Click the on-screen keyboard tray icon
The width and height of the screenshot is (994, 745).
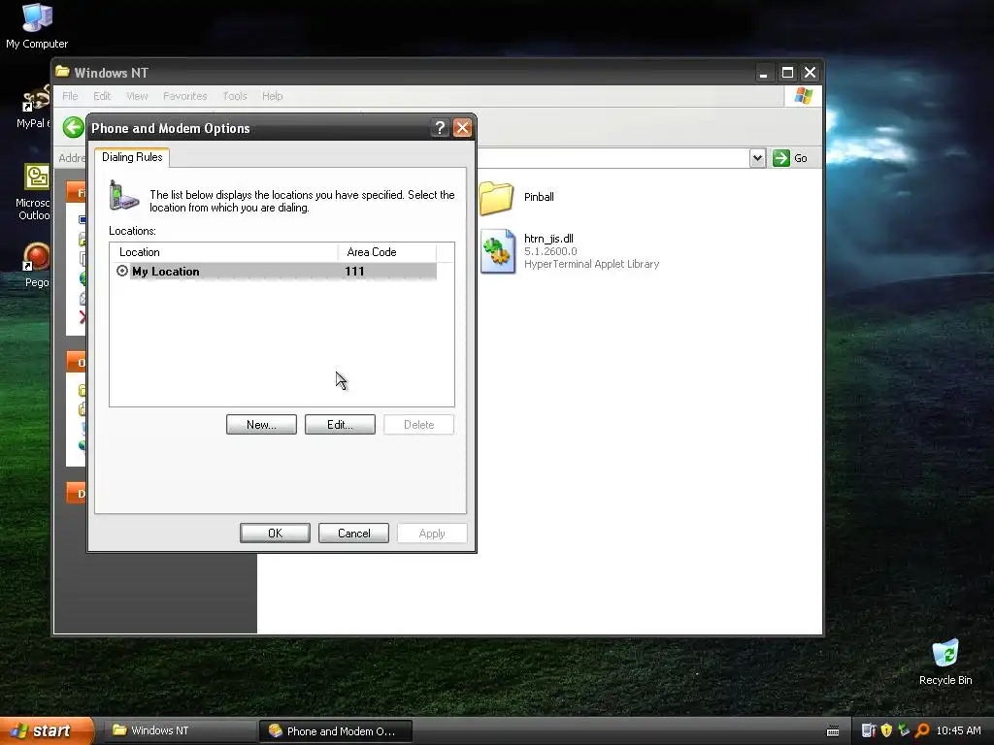pos(833,731)
